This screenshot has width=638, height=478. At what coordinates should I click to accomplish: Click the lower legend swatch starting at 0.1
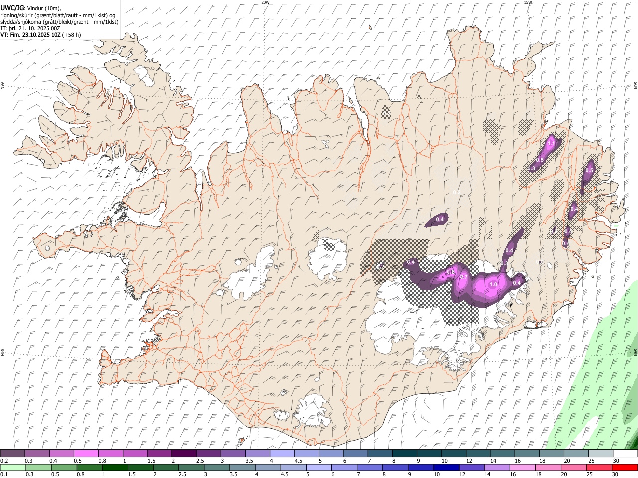point(13,467)
